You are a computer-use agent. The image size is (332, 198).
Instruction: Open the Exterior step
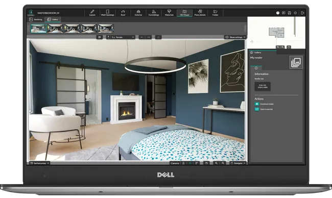click(138, 13)
